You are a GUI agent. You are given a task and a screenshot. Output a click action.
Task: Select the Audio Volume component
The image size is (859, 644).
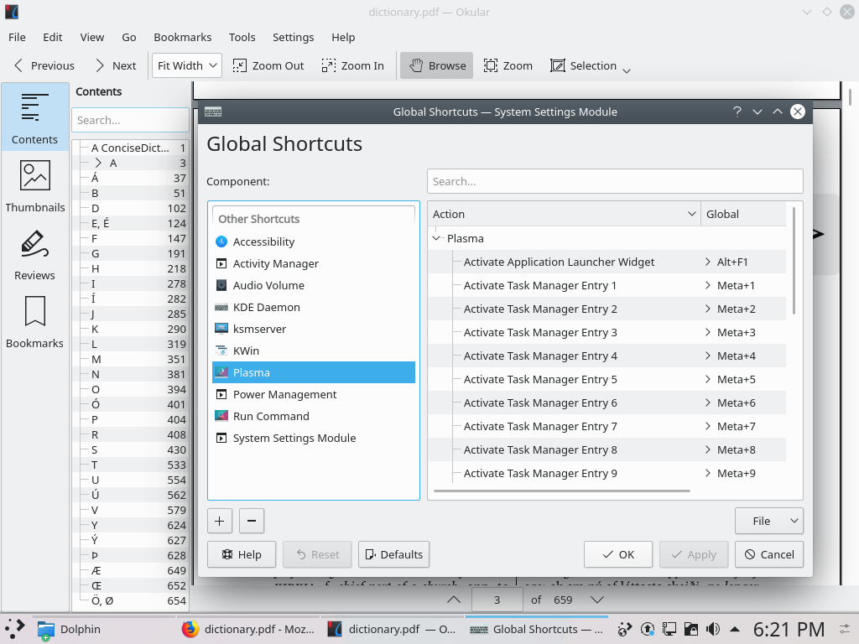314,285
